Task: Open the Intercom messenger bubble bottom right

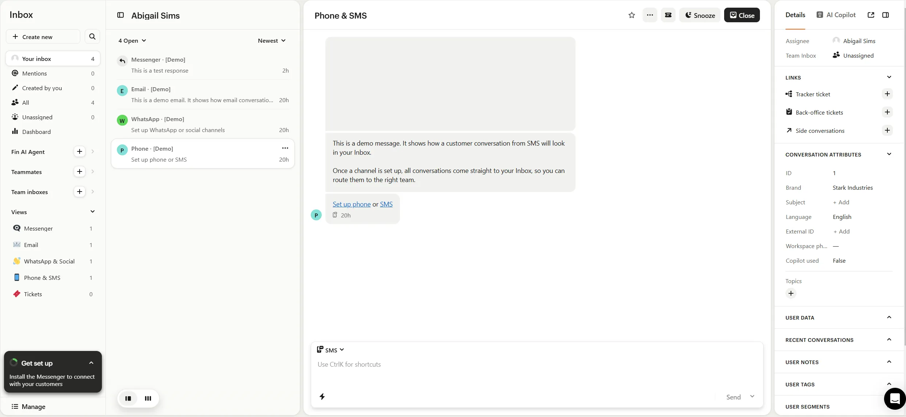Action: [x=894, y=398]
